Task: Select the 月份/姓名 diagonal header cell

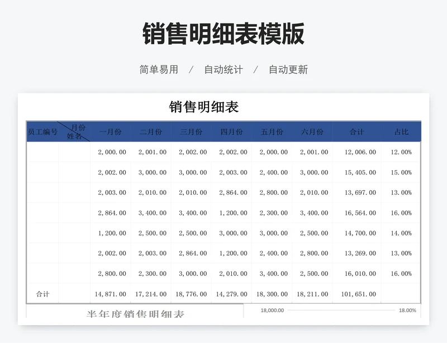Action: click(x=74, y=131)
